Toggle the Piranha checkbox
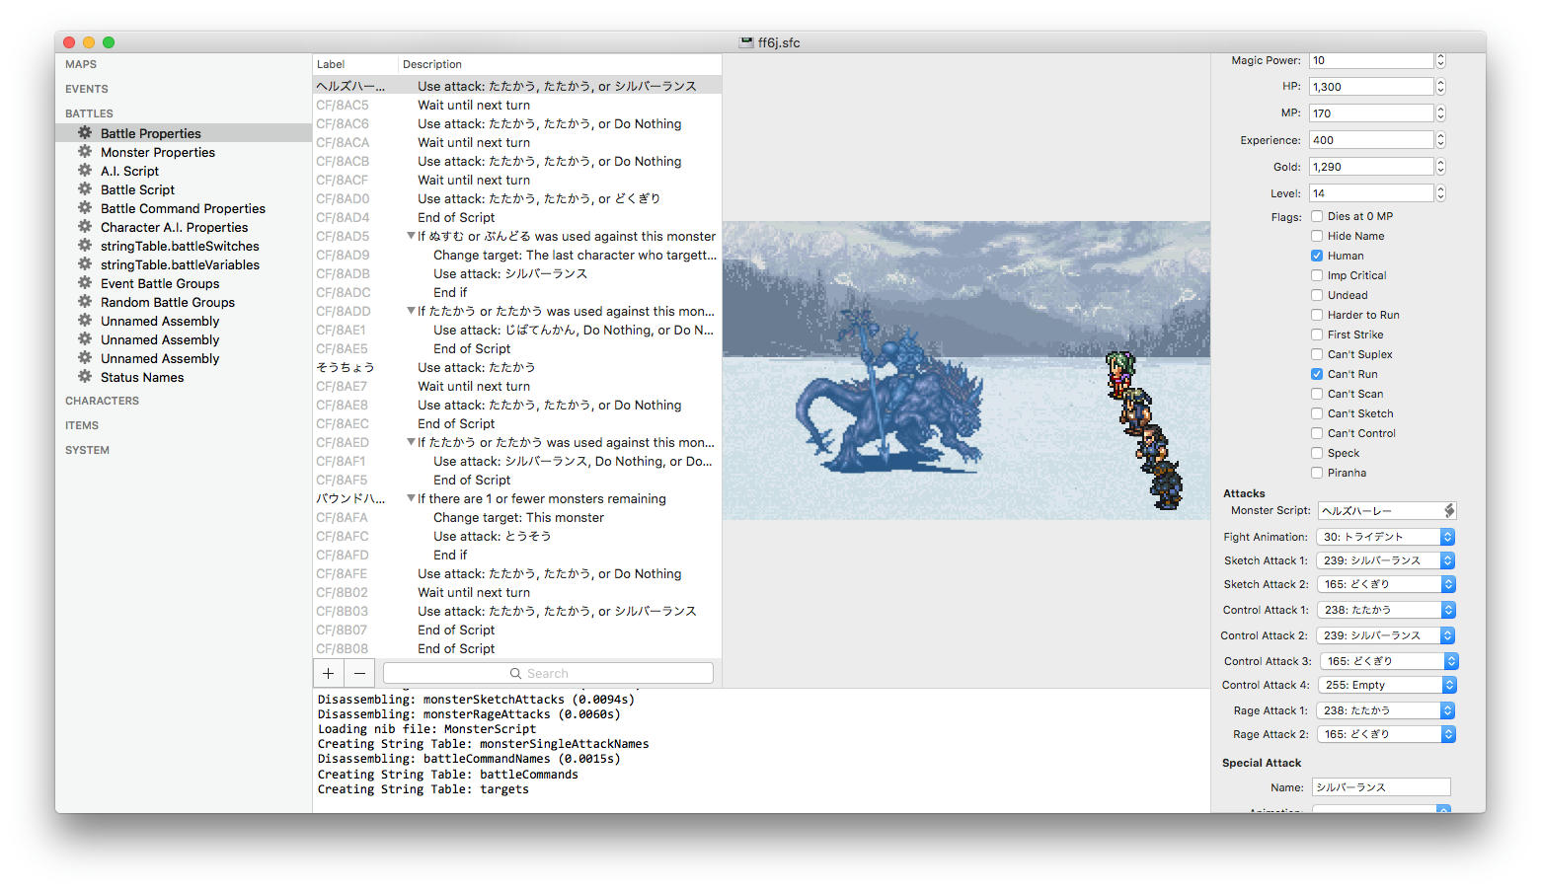The image size is (1541, 892). click(x=1317, y=473)
